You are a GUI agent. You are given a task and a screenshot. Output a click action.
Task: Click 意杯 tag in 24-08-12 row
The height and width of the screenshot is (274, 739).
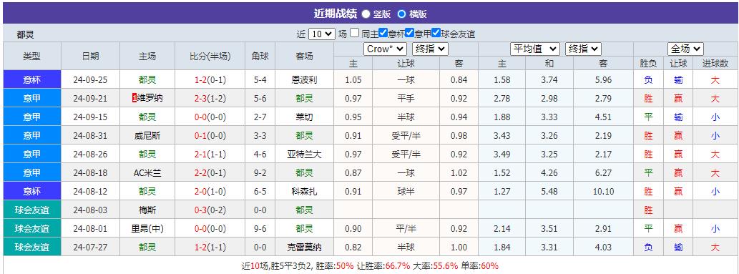point(32,192)
